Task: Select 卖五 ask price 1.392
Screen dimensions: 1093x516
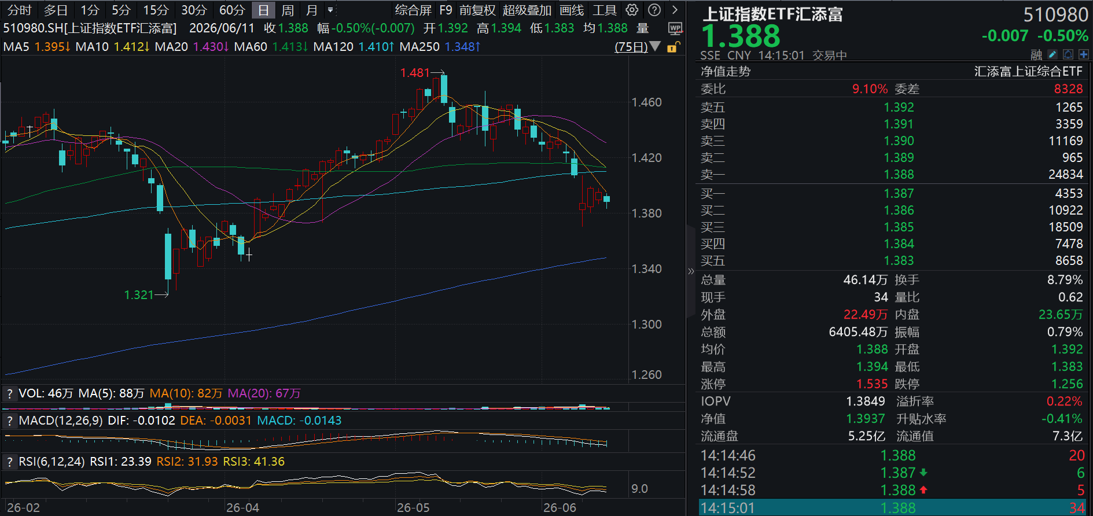Action: (x=899, y=107)
